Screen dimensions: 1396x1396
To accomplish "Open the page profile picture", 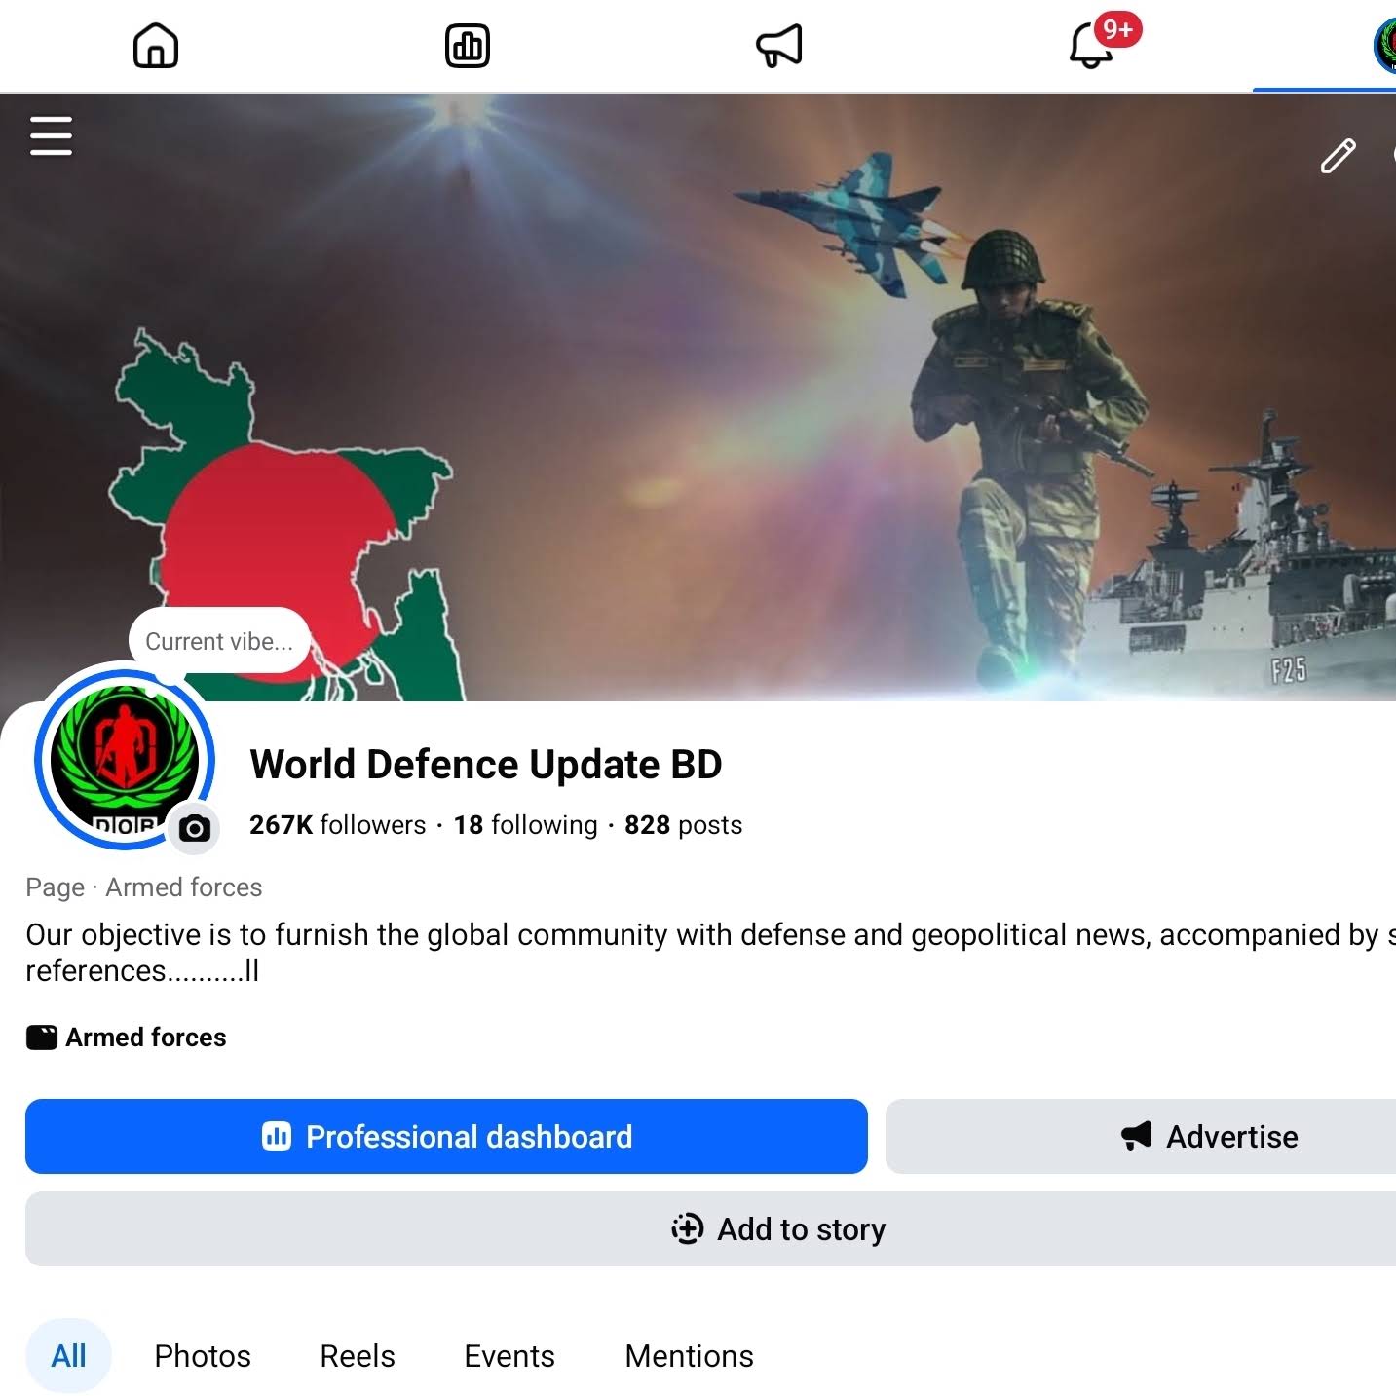I will [x=124, y=760].
